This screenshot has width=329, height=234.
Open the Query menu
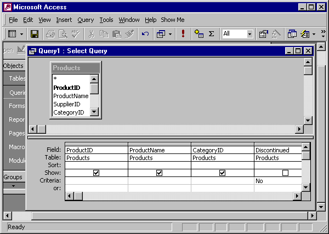86,20
